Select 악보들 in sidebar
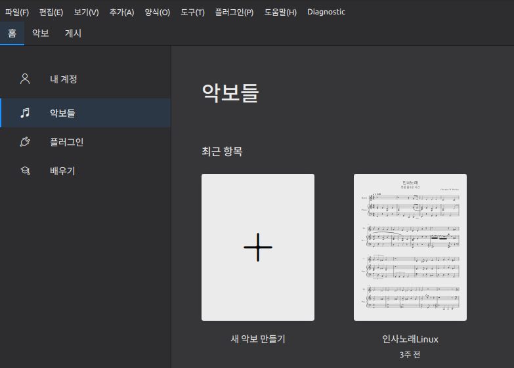This screenshot has width=514, height=368. pos(85,113)
